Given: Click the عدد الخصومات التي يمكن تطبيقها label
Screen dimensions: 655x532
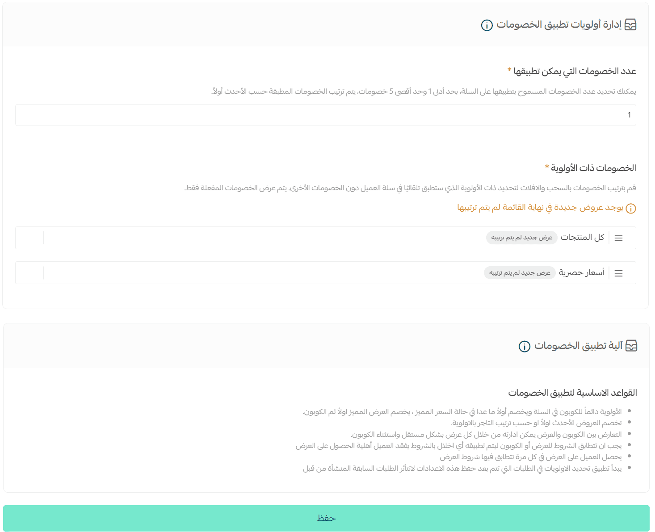Looking at the screenshot, I should [575, 71].
